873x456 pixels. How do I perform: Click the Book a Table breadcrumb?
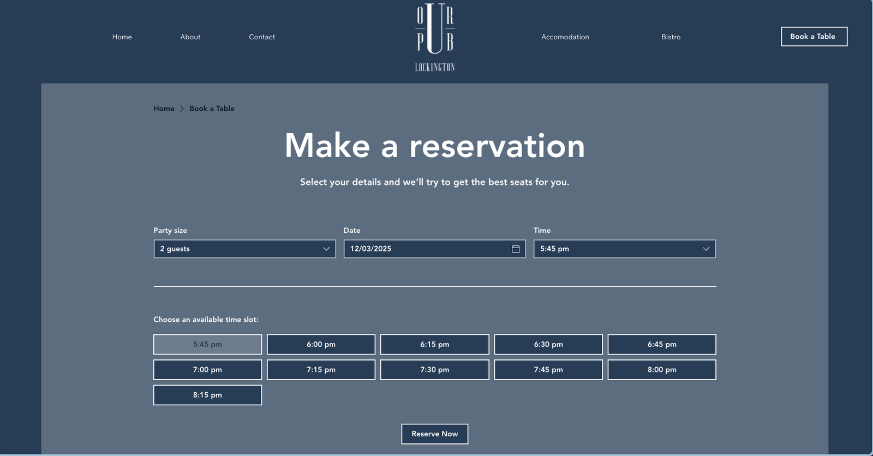pos(212,109)
